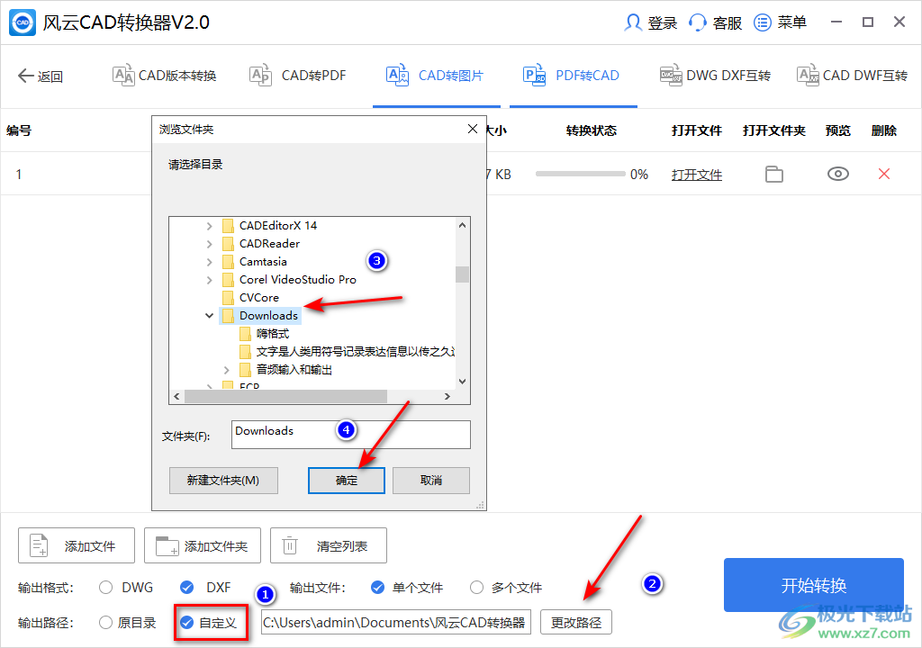Select original directory output path

106,623
